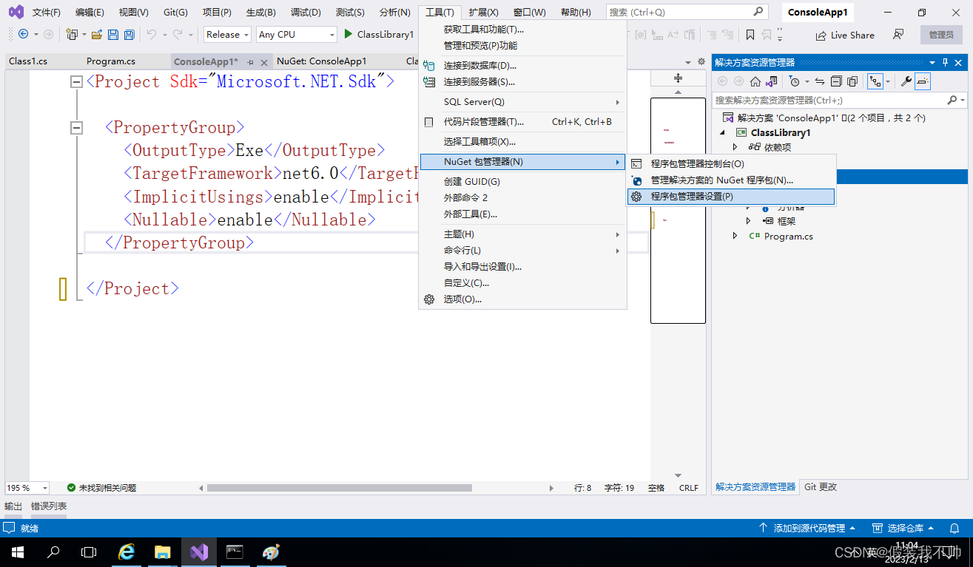Expand the Program.cs node
Viewport: 973px width, 567px height.
[x=735, y=236]
